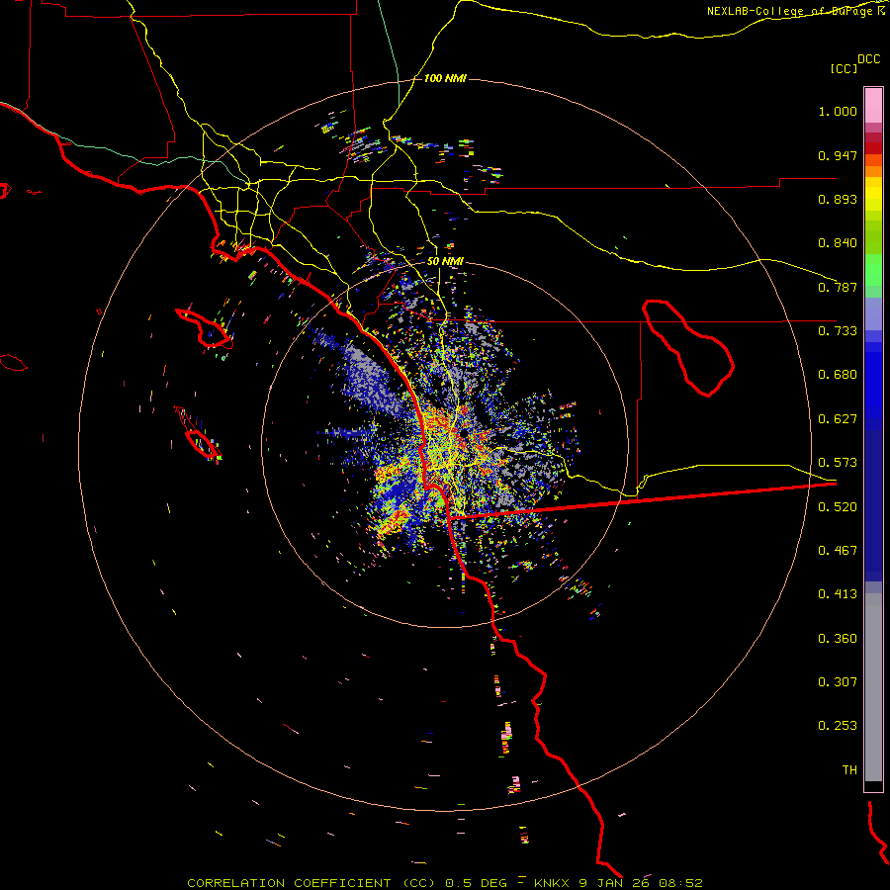Pick the red segment of the color bar
890x890 pixels.
point(873,148)
